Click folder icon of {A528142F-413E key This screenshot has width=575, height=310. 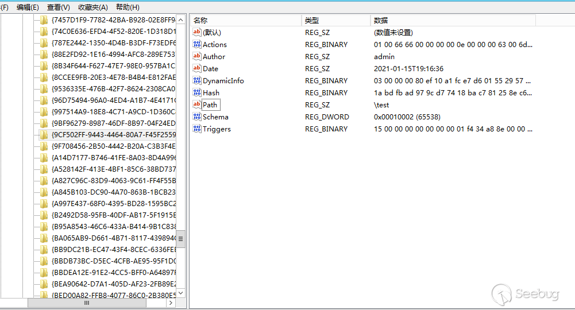coord(44,169)
